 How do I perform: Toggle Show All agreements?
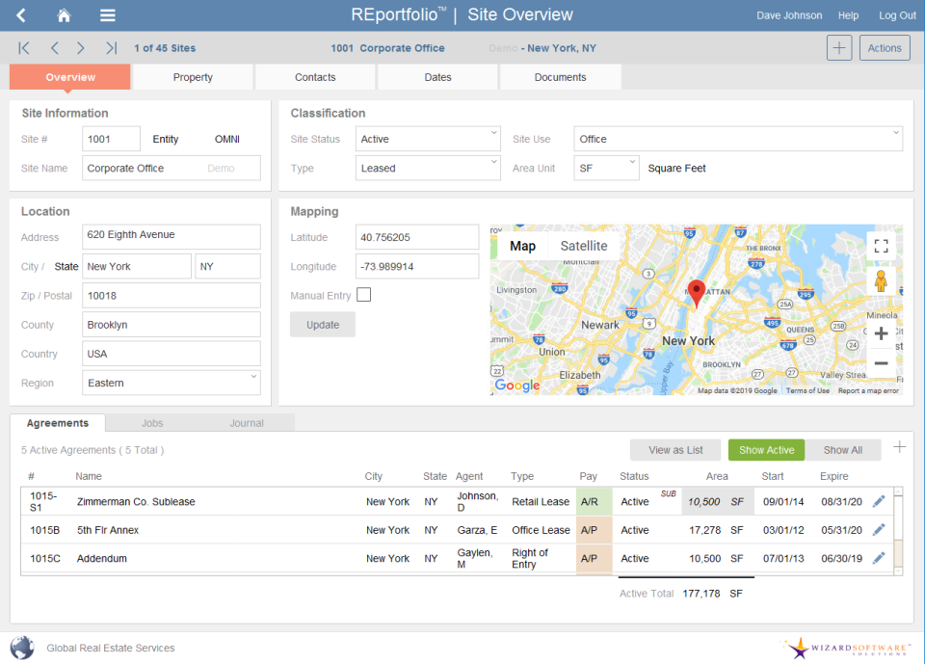842,449
